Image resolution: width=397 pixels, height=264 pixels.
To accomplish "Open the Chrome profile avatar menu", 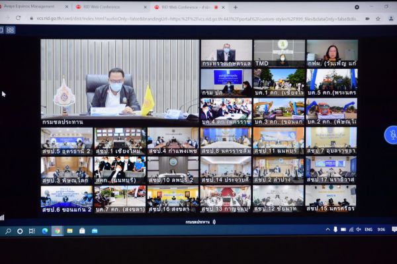I will click(391, 19).
